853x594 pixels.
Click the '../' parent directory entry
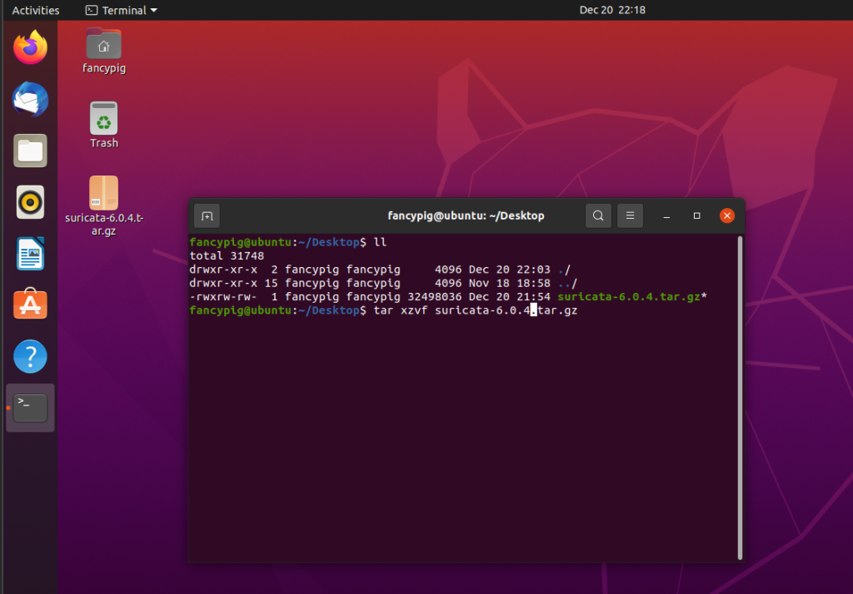pyautogui.click(x=567, y=283)
